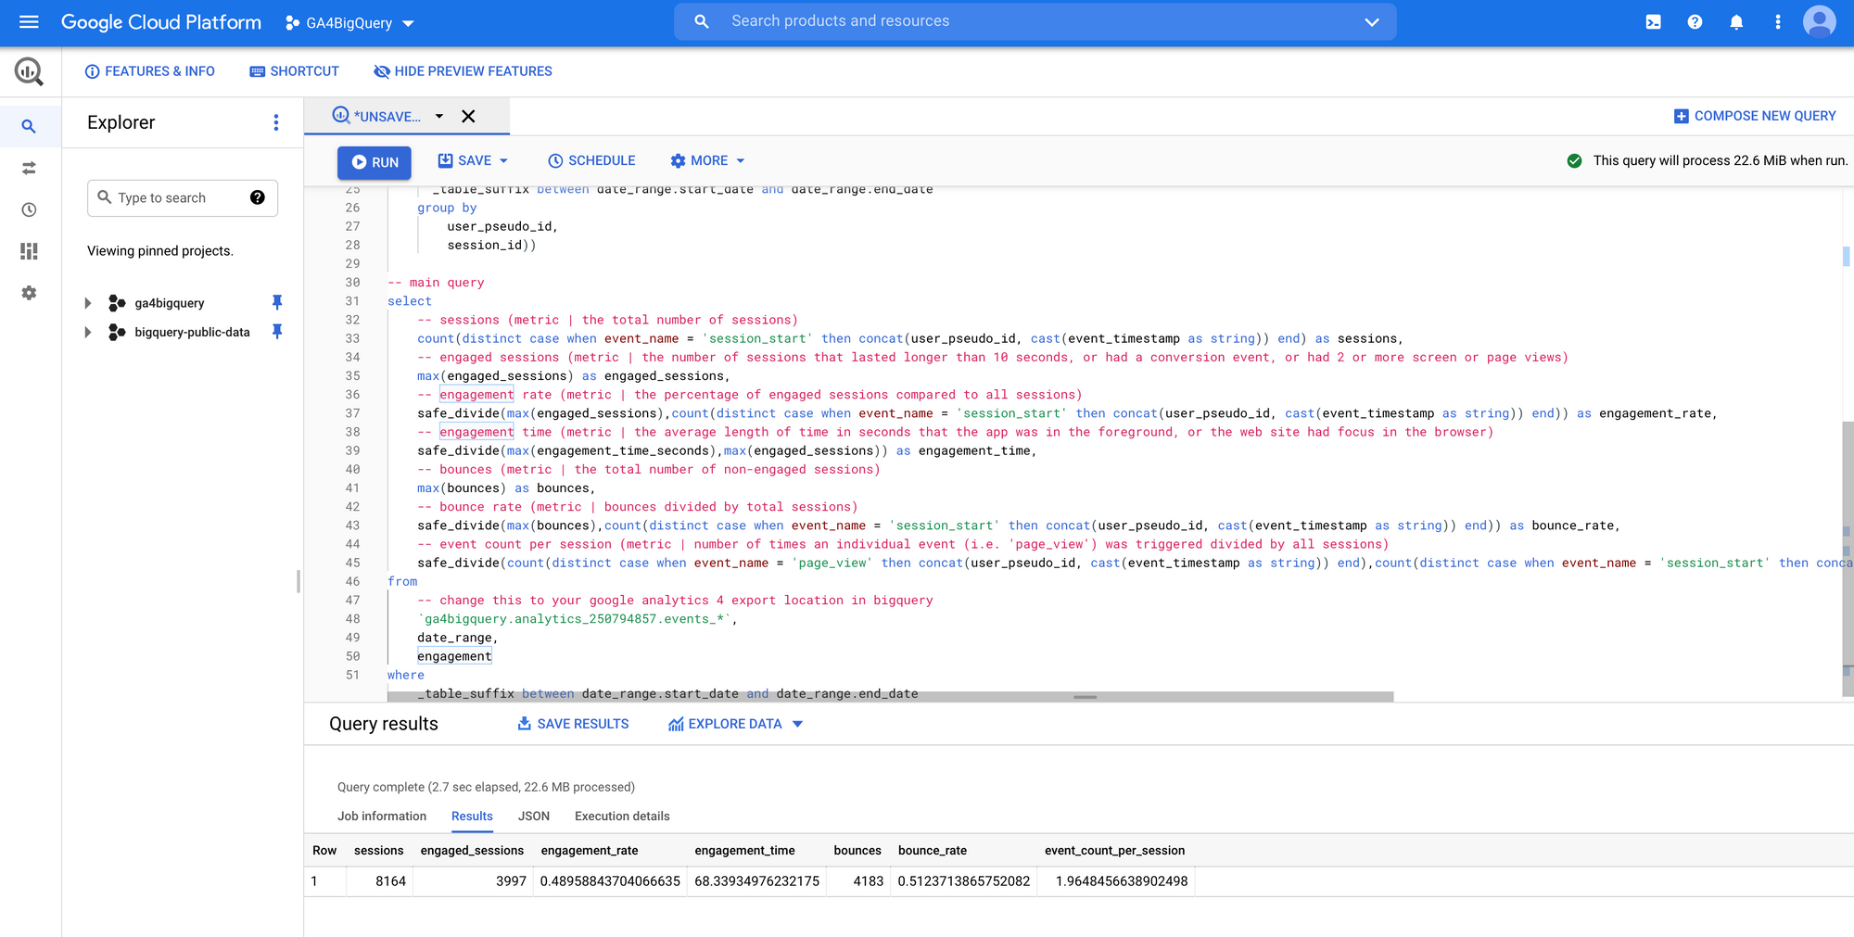Open the EXPLORE DATA dropdown
1854x937 pixels.
[735, 724]
